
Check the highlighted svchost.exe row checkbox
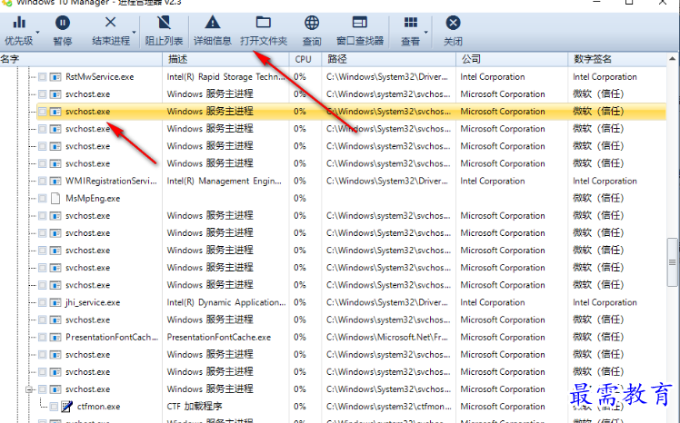coord(43,112)
